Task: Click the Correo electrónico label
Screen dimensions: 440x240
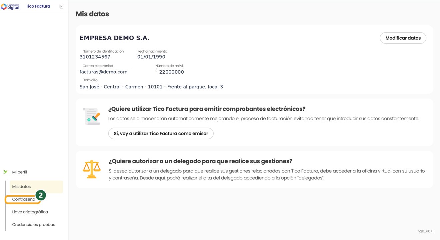Action: click(x=98, y=66)
